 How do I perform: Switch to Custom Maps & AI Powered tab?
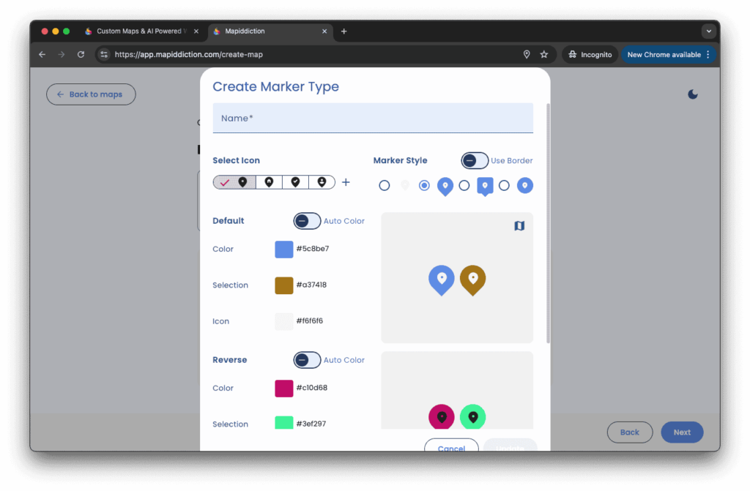pyautogui.click(x=135, y=31)
